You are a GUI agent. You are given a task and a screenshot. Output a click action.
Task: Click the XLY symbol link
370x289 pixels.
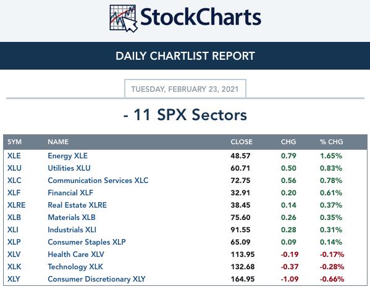point(14,279)
